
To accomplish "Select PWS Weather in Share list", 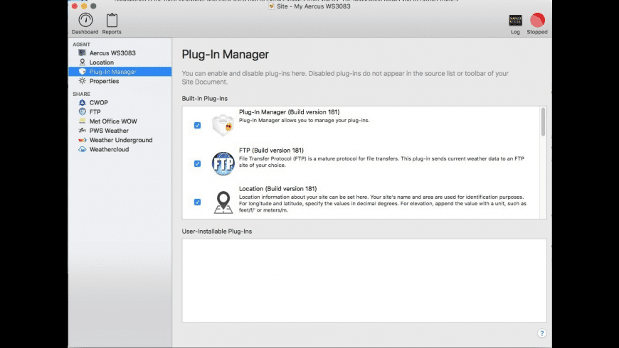I will 109,131.
